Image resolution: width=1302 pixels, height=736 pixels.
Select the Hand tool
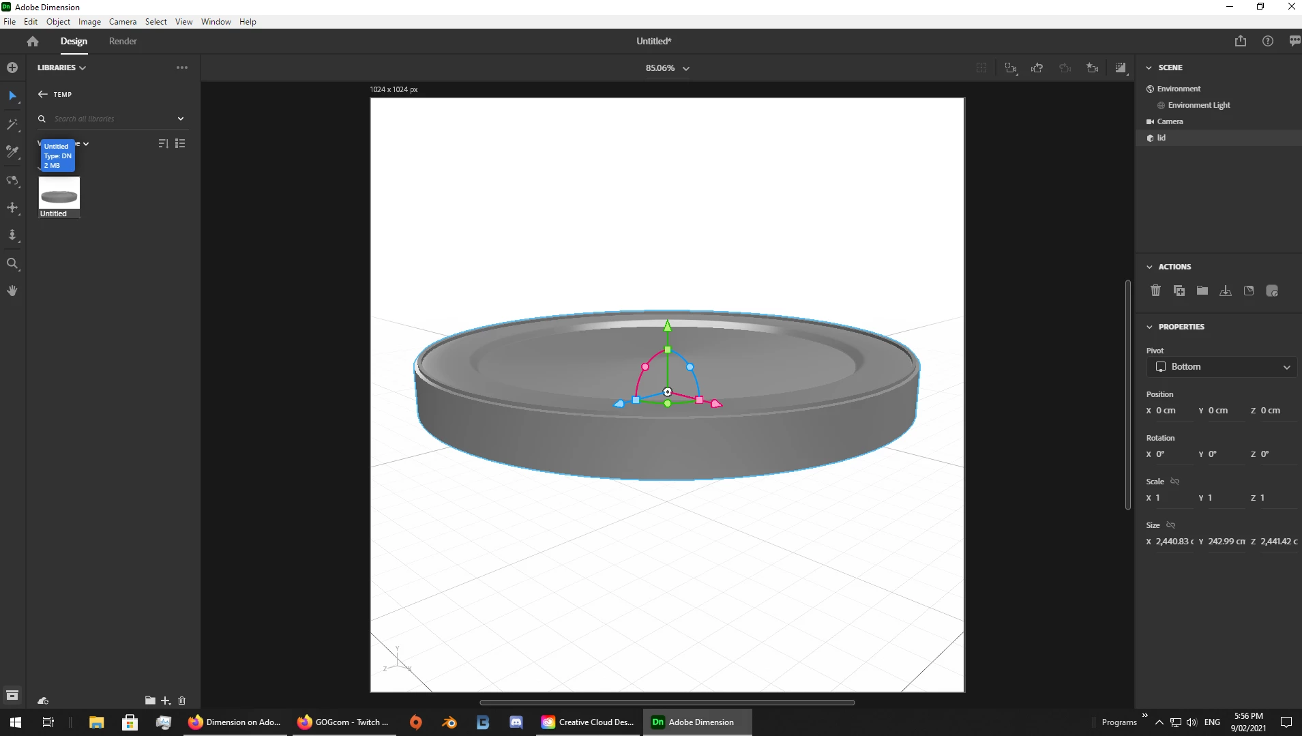coord(12,291)
